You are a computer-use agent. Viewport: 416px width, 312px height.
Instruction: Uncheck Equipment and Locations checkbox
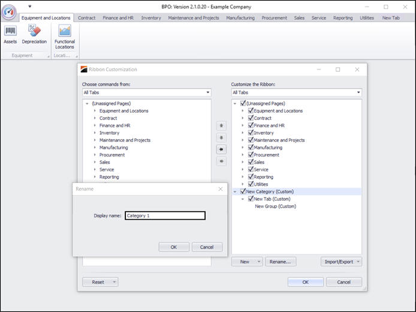pyautogui.click(x=251, y=111)
